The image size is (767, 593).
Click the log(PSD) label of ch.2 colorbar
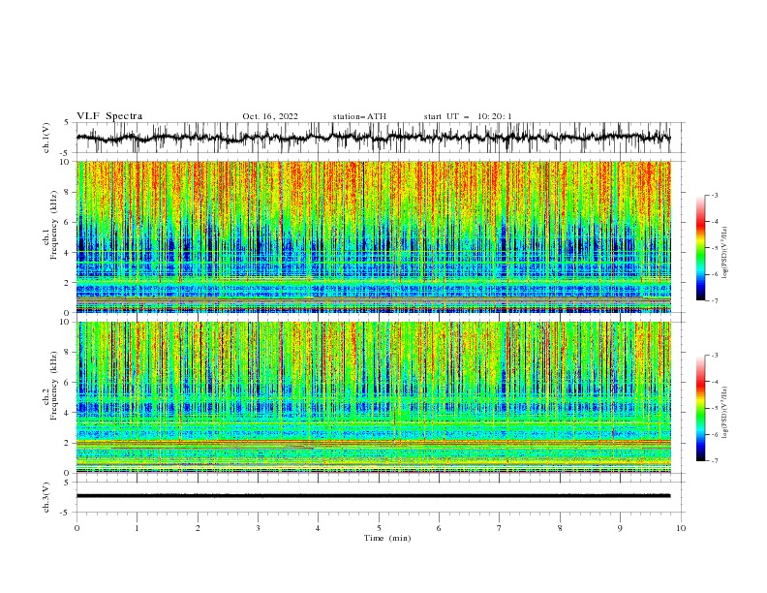[725, 413]
